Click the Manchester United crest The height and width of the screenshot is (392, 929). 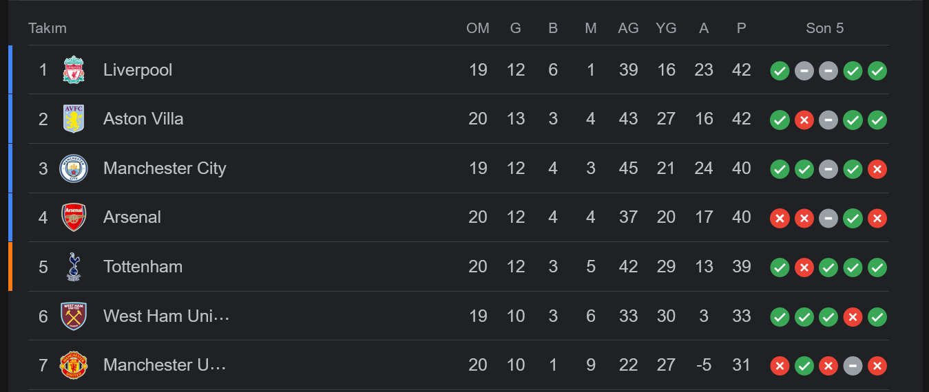pos(74,365)
